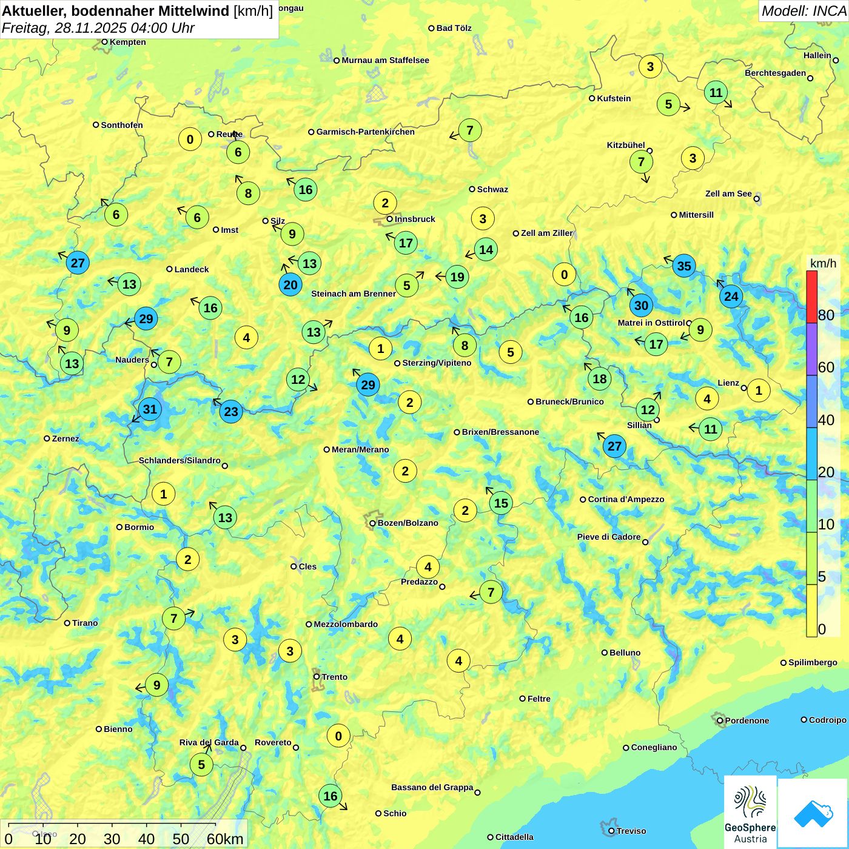Click the Bassano del Grappa label
Image resolution: width=849 pixels, height=849 pixels.
432,787
